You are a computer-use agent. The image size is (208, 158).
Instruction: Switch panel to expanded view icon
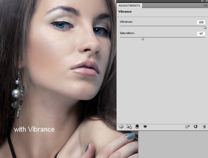tap(129, 127)
